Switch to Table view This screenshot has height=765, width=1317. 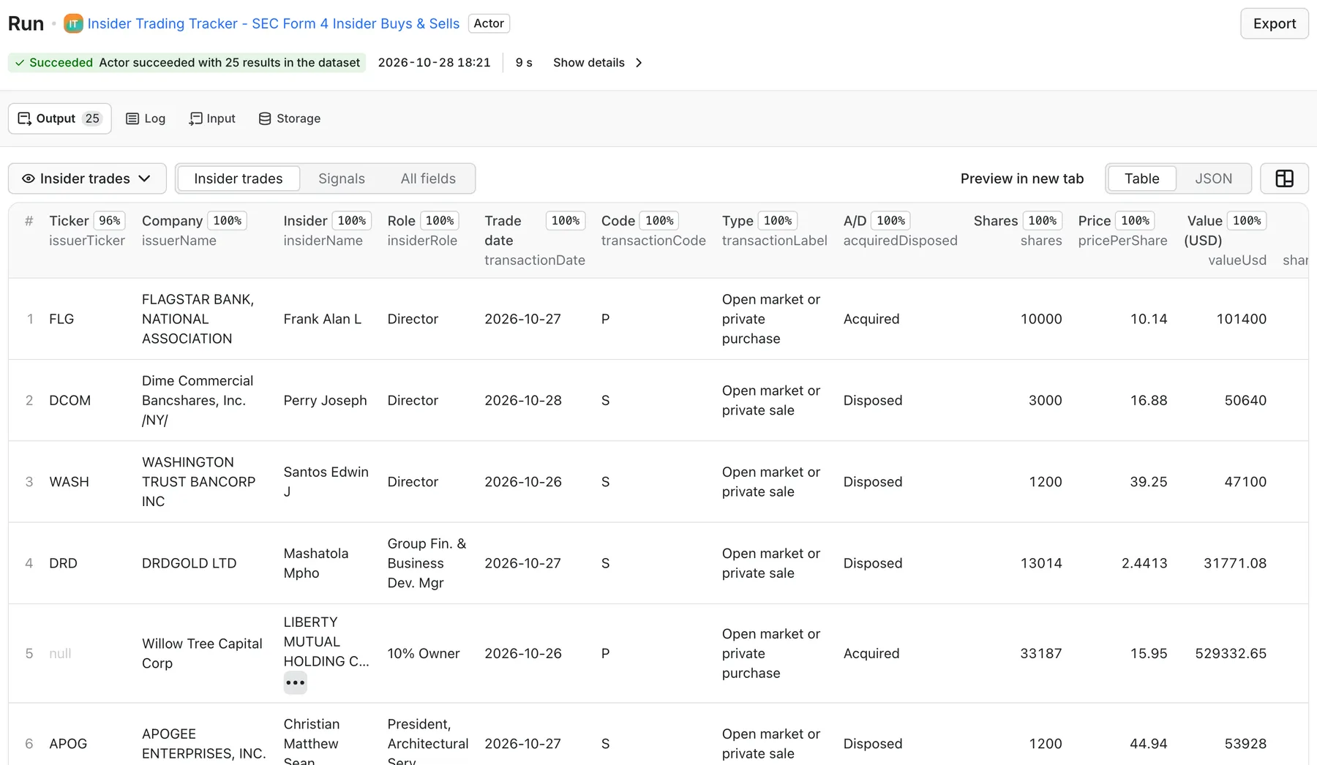(x=1142, y=178)
